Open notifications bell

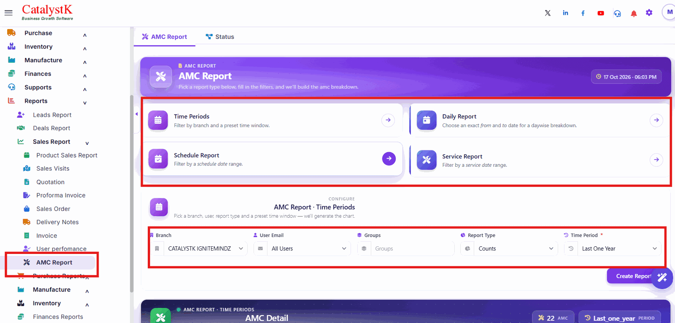coord(634,13)
